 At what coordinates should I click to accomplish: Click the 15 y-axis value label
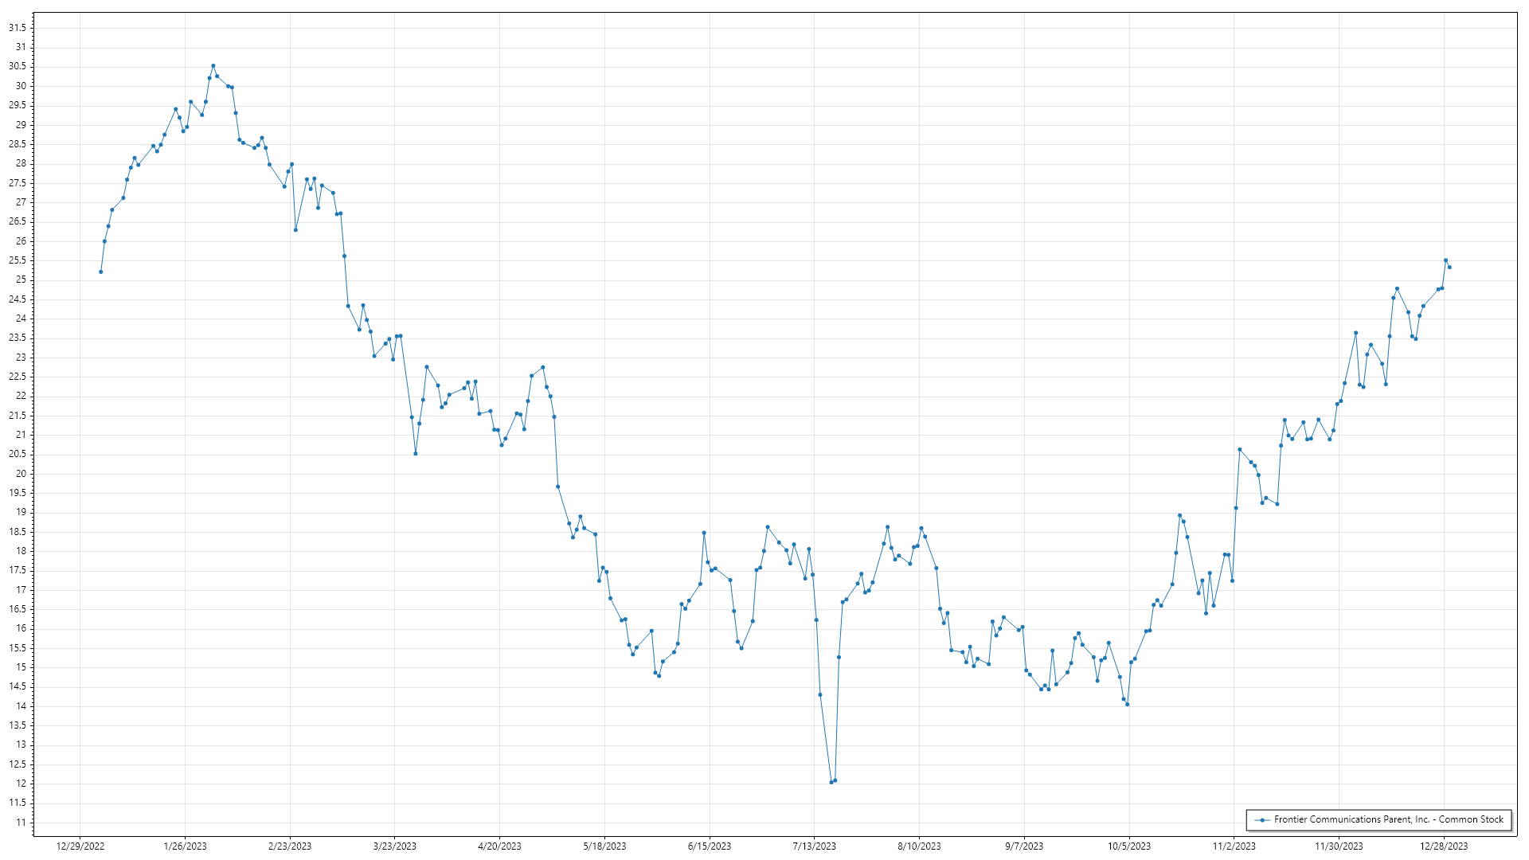point(21,667)
